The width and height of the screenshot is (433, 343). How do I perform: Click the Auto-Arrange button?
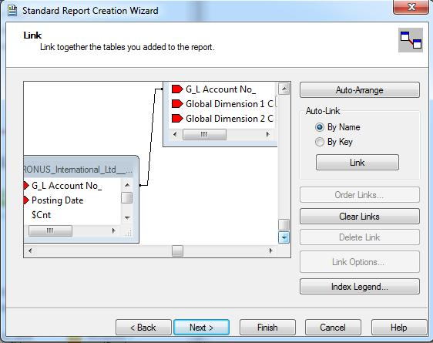360,90
